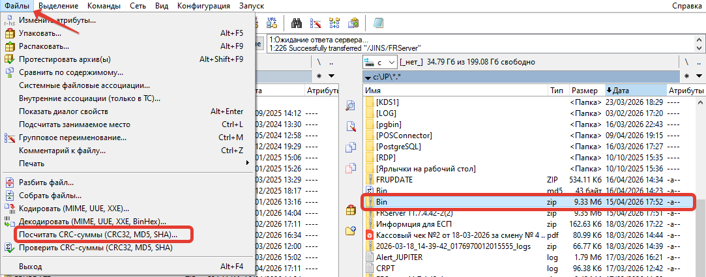This screenshot has height=277, width=706.
Task: Select the Bin zip file row
Action: pos(456,202)
